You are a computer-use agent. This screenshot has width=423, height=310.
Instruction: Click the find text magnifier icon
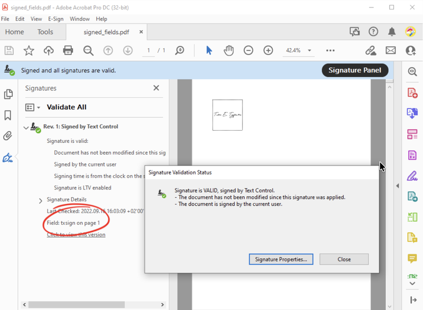click(x=88, y=50)
